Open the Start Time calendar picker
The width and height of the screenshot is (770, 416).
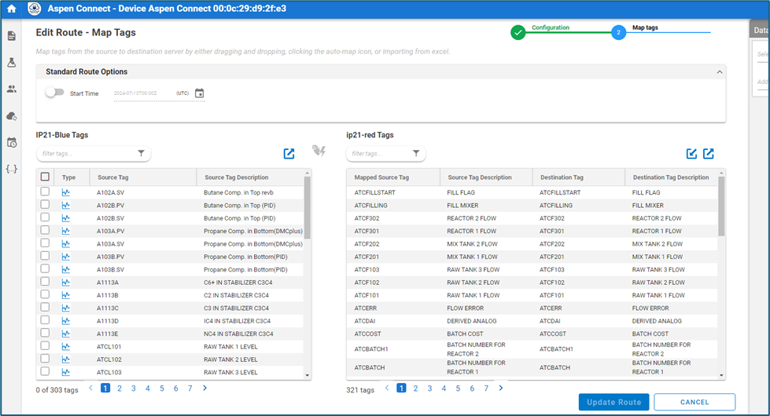[x=199, y=93]
